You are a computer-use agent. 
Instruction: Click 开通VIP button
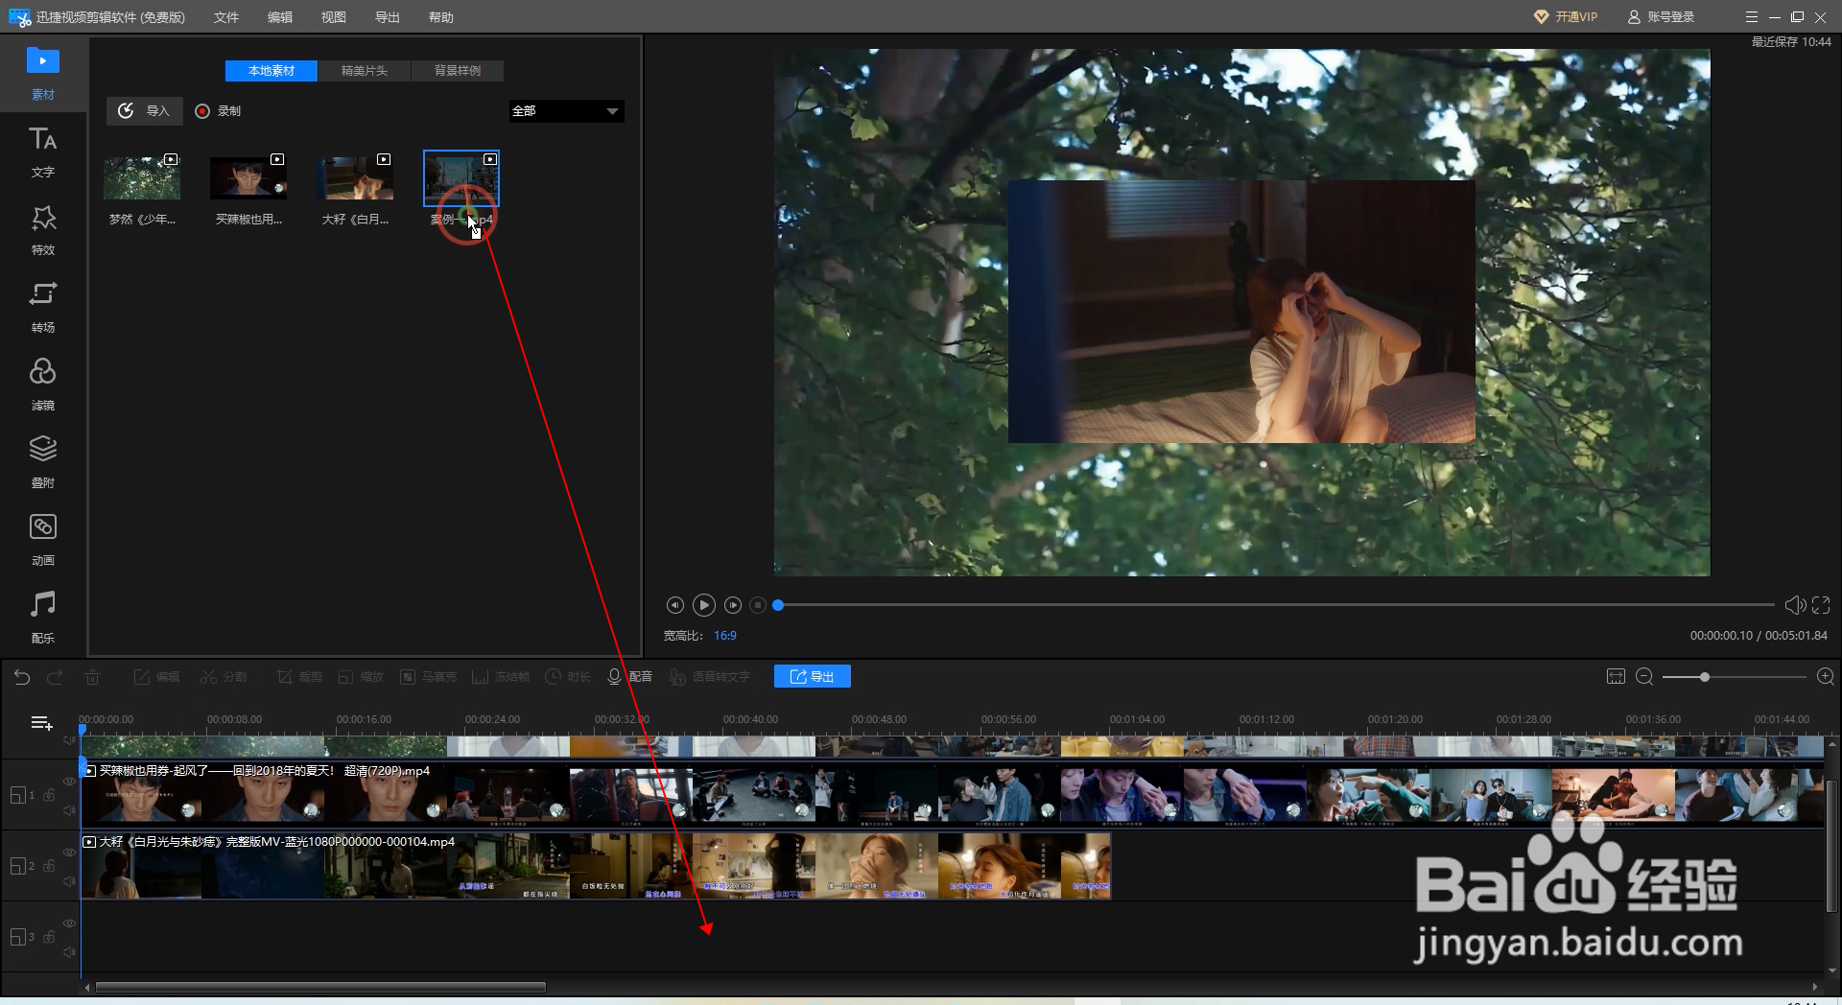(1566, 17)
